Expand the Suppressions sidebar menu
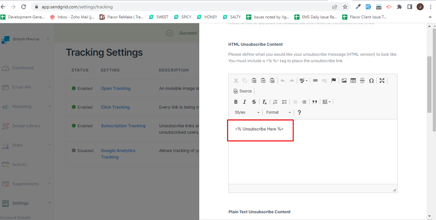 [27, 184]
